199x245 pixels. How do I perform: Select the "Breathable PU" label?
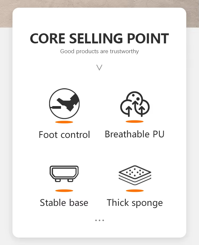(x=135, y=134)
